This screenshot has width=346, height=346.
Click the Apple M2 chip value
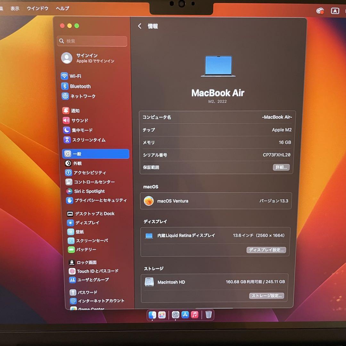282,130
